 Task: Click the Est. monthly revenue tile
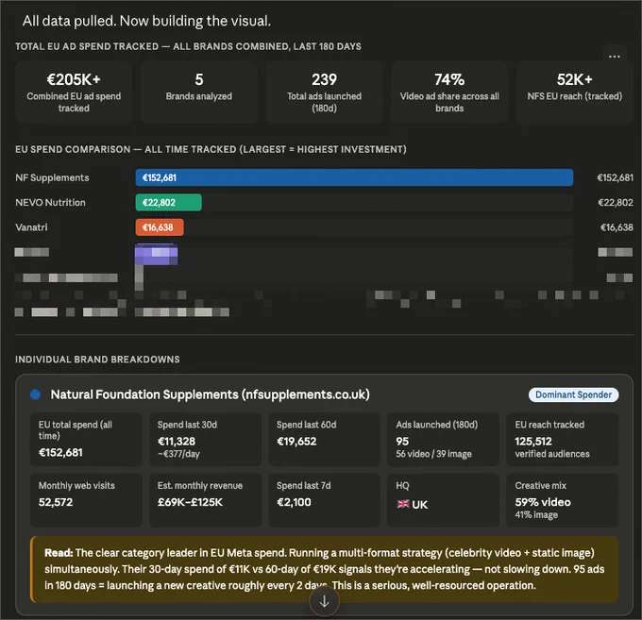coord(205,500)
